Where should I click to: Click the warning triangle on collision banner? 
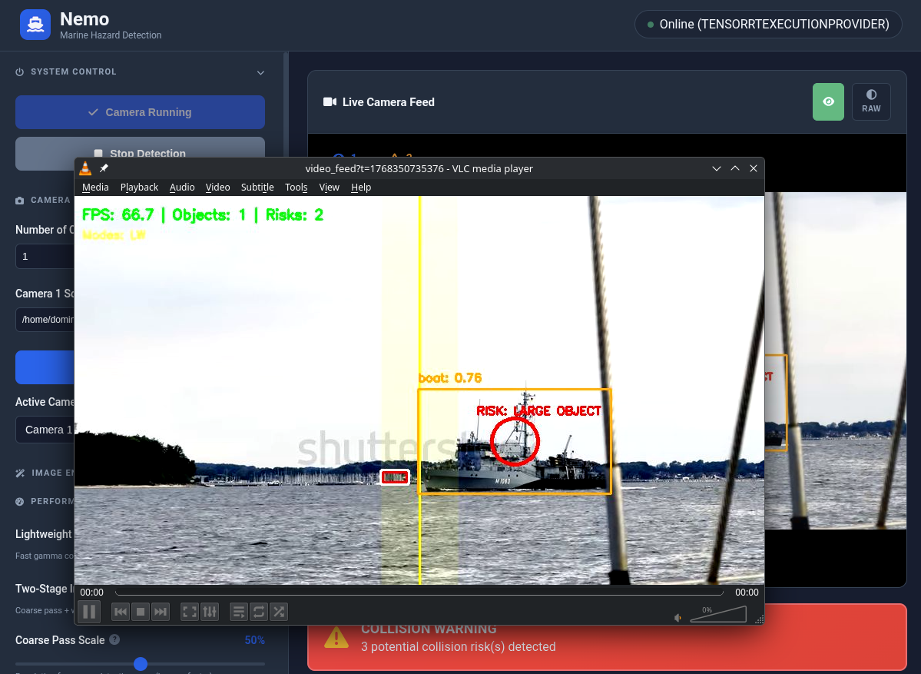coord(336,637)
